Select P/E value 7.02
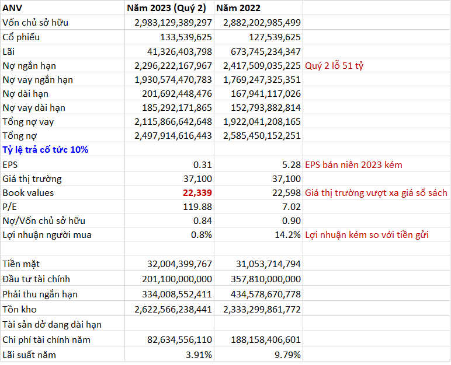Image resolution: width=451 pixels, height=365 pixels. pos(292,207)
